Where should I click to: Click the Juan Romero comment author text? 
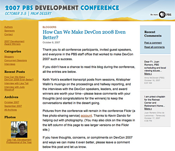[155, 114]
